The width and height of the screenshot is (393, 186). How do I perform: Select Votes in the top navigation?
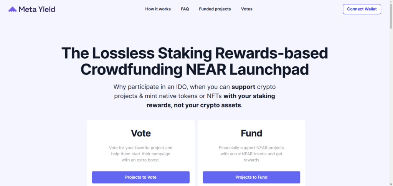tap(247, 9)
